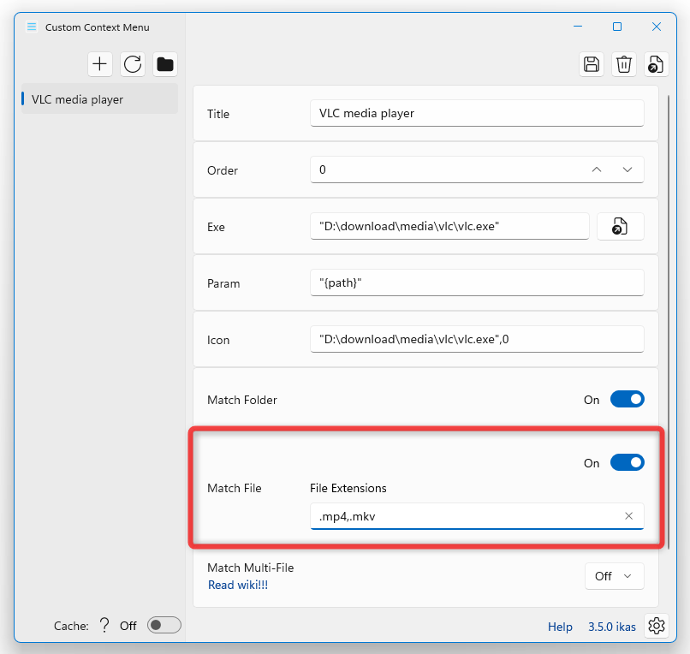Edit the Param field
The height and width of the screenshot is (654, 690).
coord(477,282)
